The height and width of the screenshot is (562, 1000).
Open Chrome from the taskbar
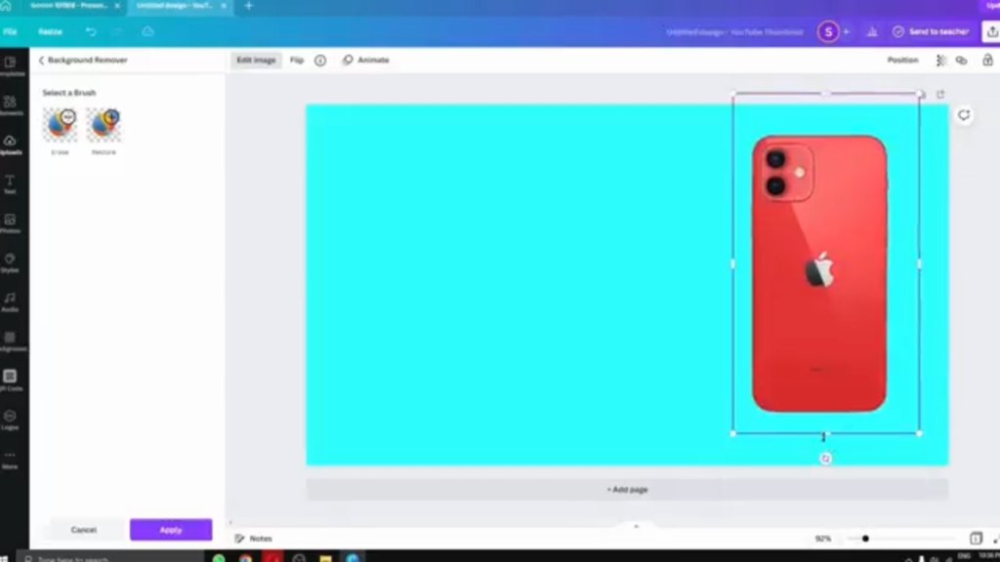coord(245,558)
